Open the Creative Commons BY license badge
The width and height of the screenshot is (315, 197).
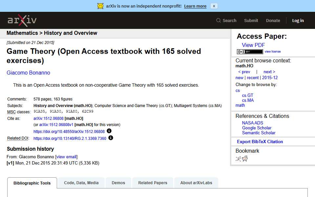250,52
